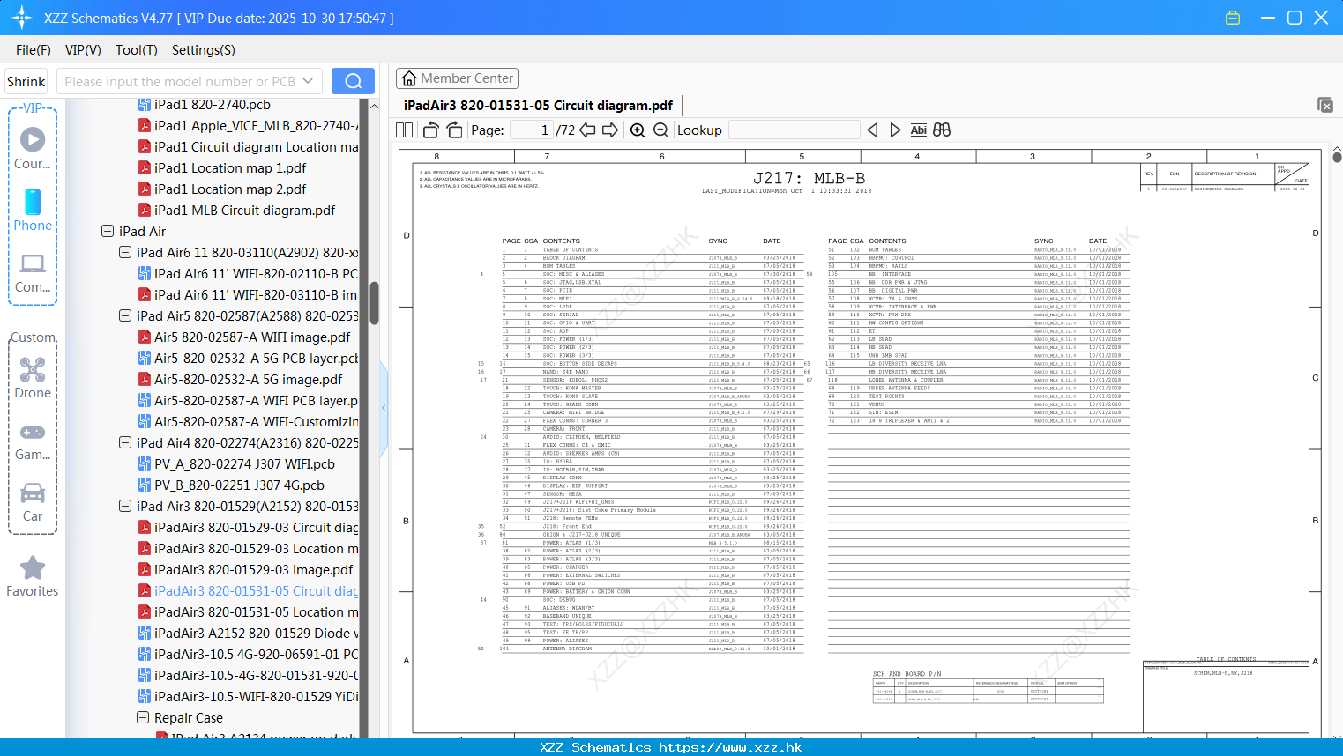Open the File(F) menu
The width and height of the screenshot is (1343, 756).
coord(34,50)
